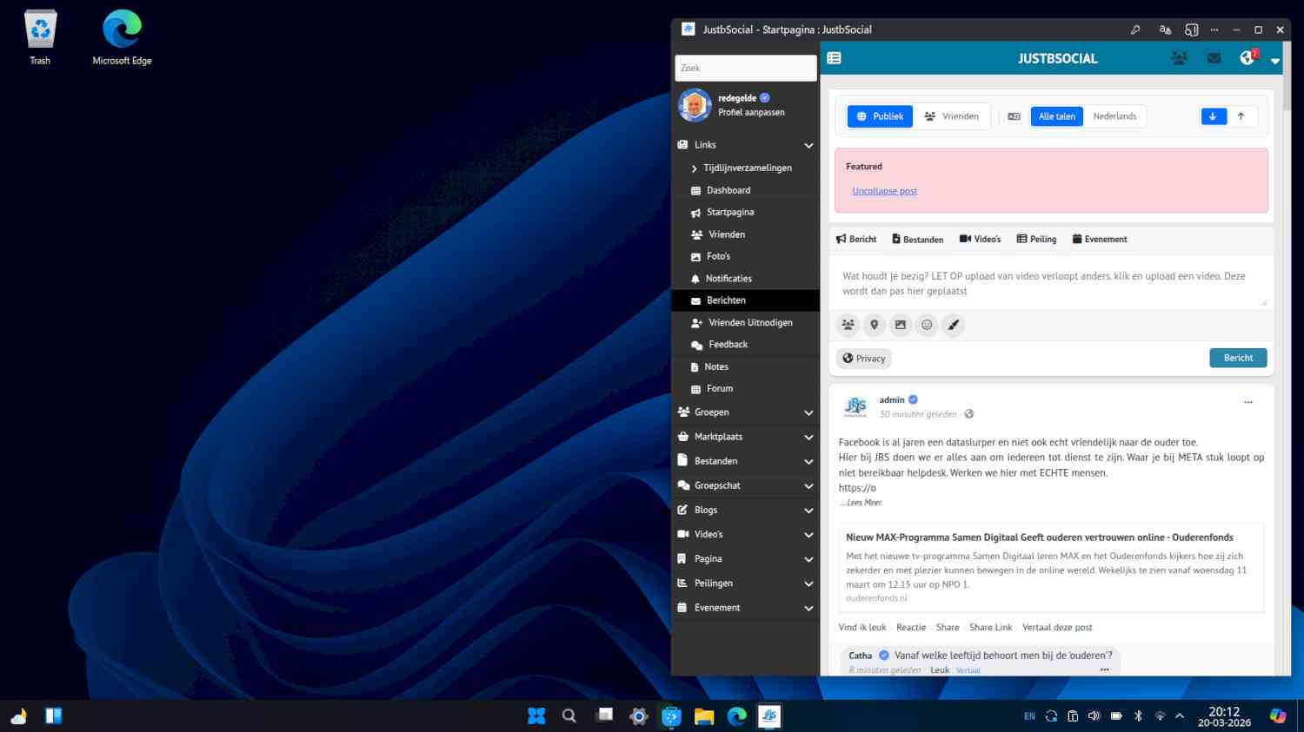
Task: Switch to the Peiling tab
Action: (1036, 239)
